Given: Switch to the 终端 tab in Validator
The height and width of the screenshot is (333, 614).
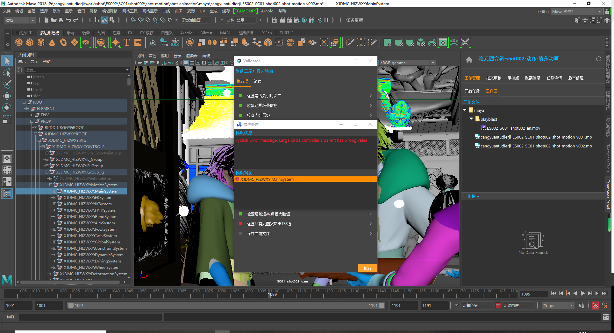Looking at the screenshot, I should (257, 82).
